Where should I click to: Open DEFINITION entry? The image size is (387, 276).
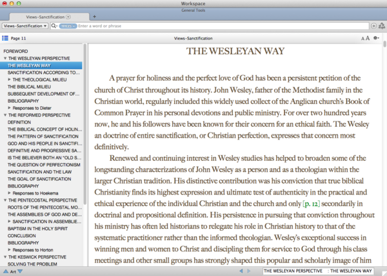click(19, 122)
